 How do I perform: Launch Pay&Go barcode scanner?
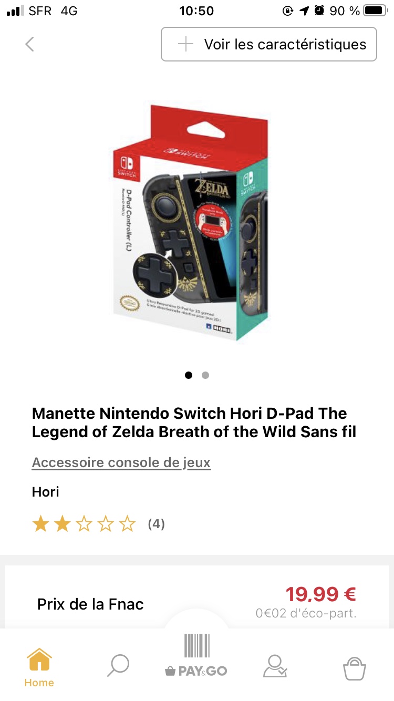pyautogui.click(x=196, y=656)
